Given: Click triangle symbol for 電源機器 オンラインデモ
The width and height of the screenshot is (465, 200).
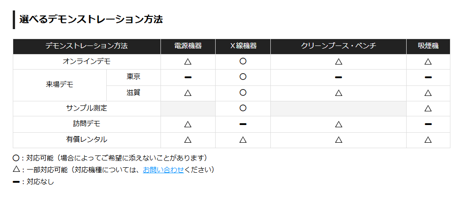Looking at the screenshot, I should pos(188,61).
